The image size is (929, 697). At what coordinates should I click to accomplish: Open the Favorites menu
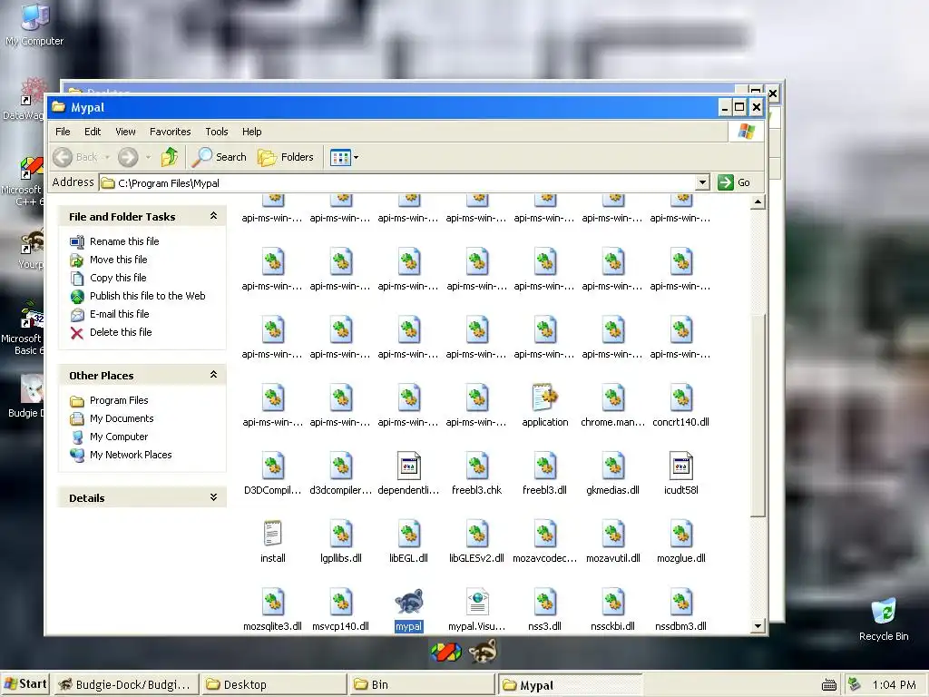170,132
